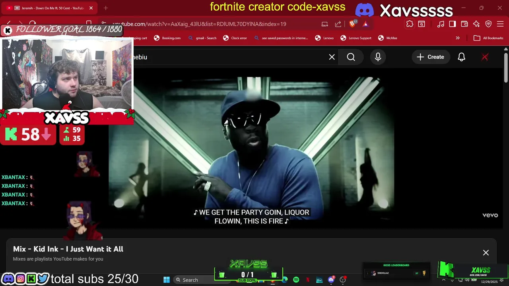Open the Leo AI sparkle icon

[476, 24]
